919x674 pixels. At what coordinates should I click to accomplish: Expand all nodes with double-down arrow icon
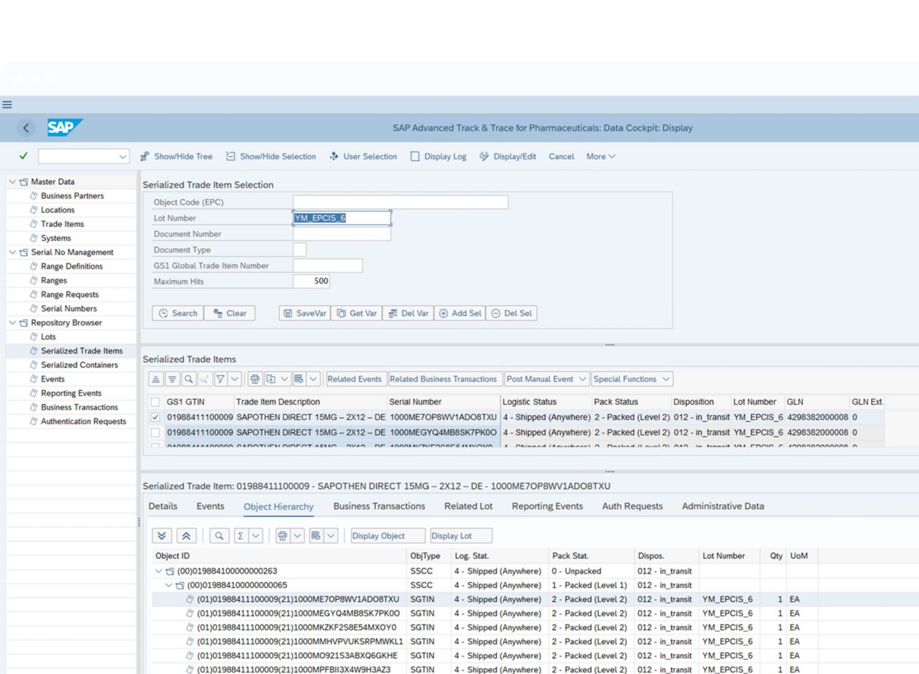(x=162, y=536)
